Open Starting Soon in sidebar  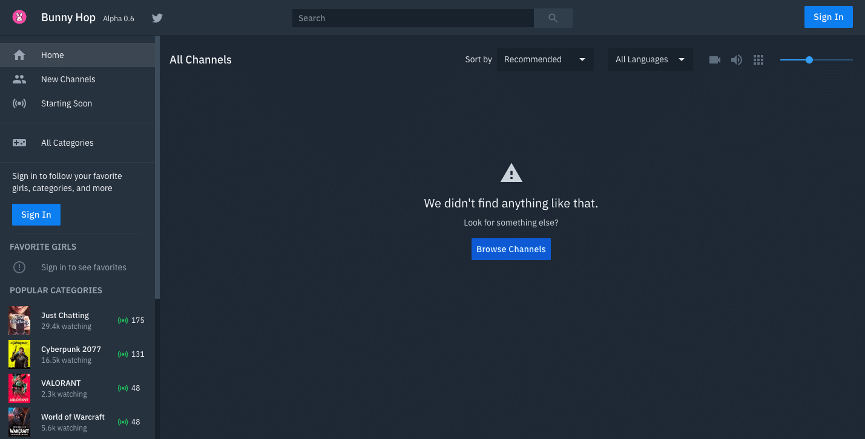point(77,103)
